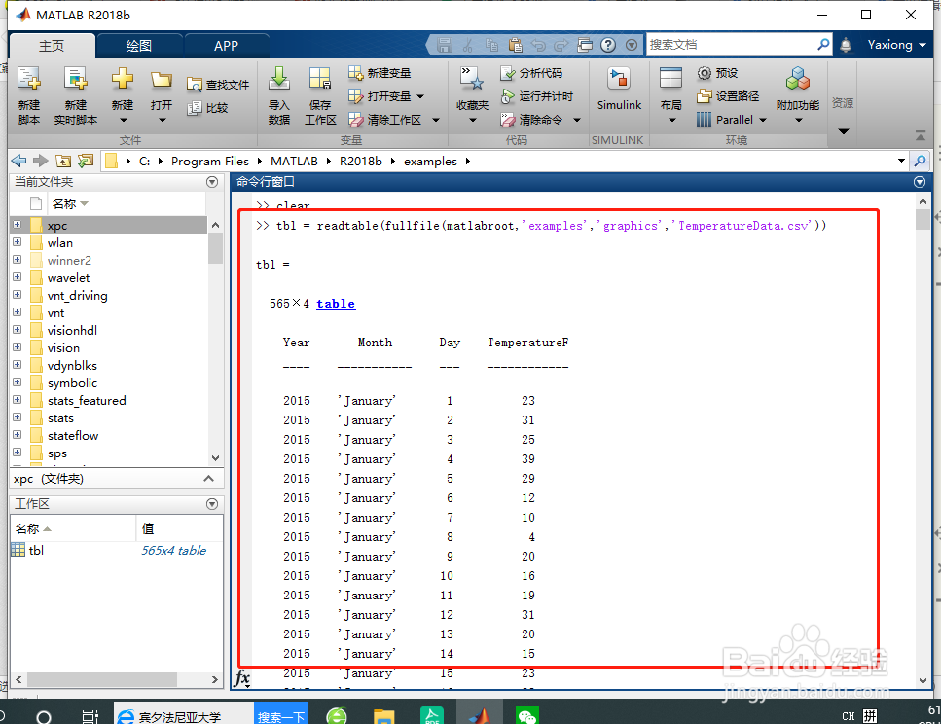Select the tbl variable in workspace
The height and width of the screenshot is (724, 941).
point(36,550)
